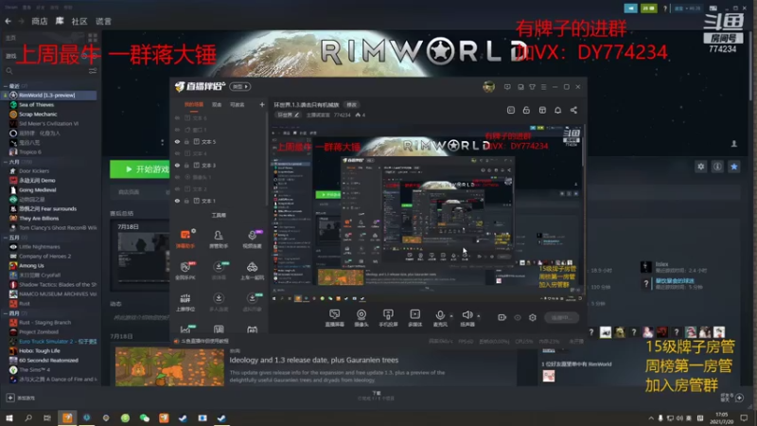Toggle the lock on 文本 5 source
Viewport: 757px width, 426px height.
click(186, 141)
